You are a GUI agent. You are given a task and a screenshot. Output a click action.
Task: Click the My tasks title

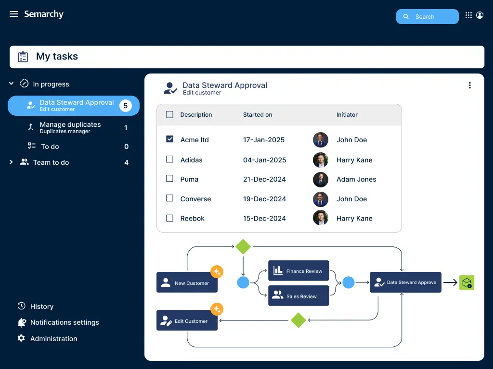[x=57, y=57]
